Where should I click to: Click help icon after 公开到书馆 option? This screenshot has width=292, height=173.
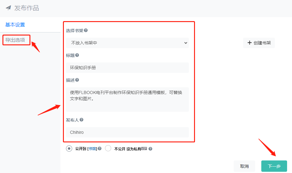pyautogui.click(x=99, y=149)
